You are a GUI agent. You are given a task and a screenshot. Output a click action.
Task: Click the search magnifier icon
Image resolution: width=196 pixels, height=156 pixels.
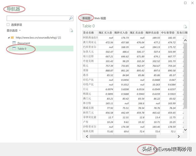coord(71,18)
